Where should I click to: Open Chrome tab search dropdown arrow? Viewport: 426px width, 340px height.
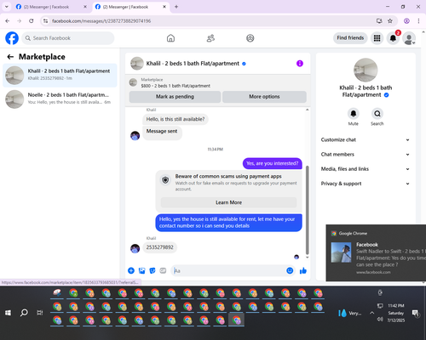point(7,7)
